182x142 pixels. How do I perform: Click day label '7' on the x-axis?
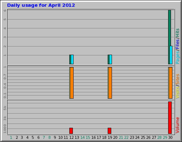tap(44, 137)
